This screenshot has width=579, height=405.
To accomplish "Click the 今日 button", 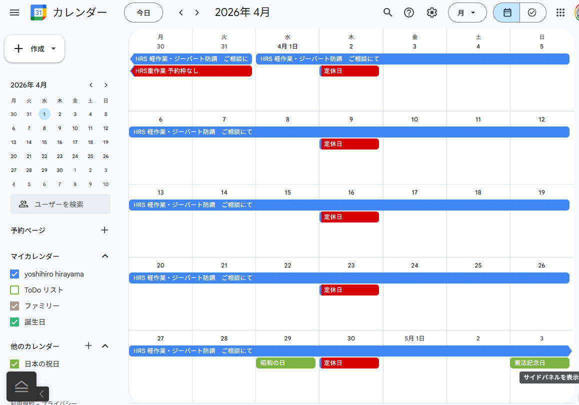I will (143, 12).
